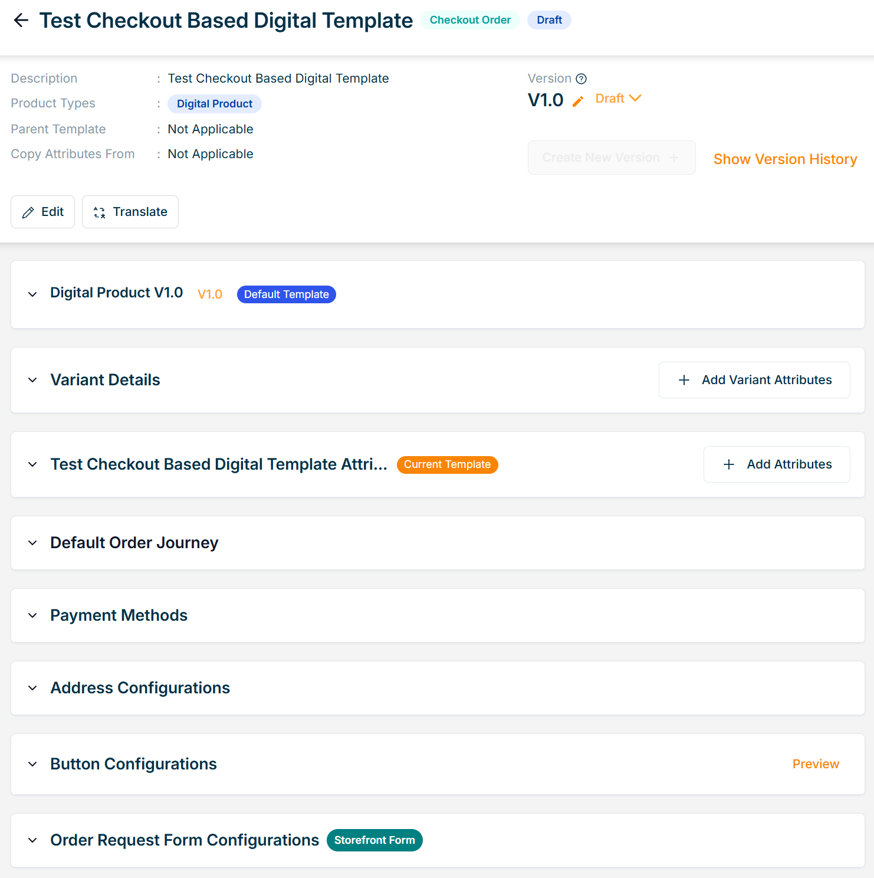Expand the Digital Product V1.0 section
Image resolution: width=874 pixels, height=878 pixels.
pos(32,294)
